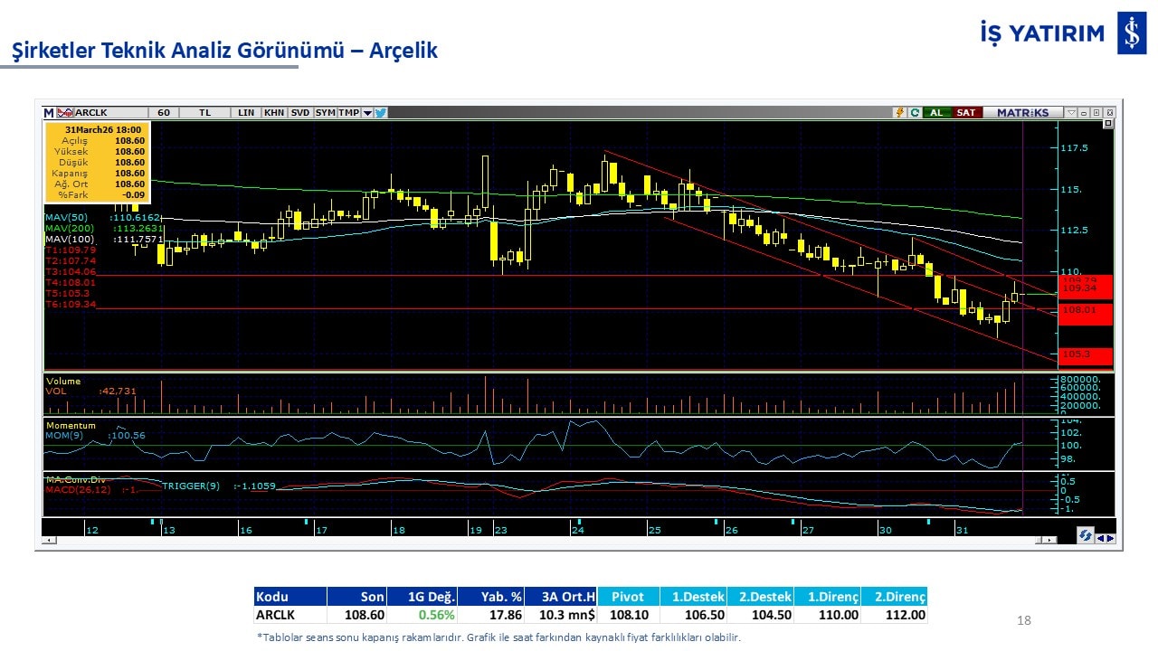Open the 60 period selector
1158x651 pixels.
(x=164, y=113)
